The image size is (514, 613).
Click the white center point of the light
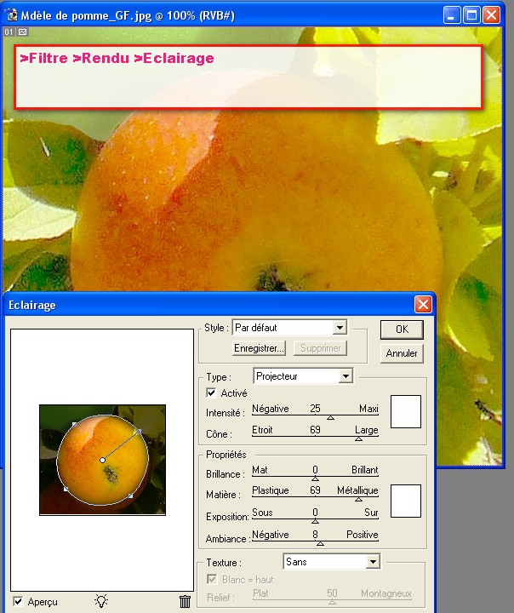[x=102, y=460]
